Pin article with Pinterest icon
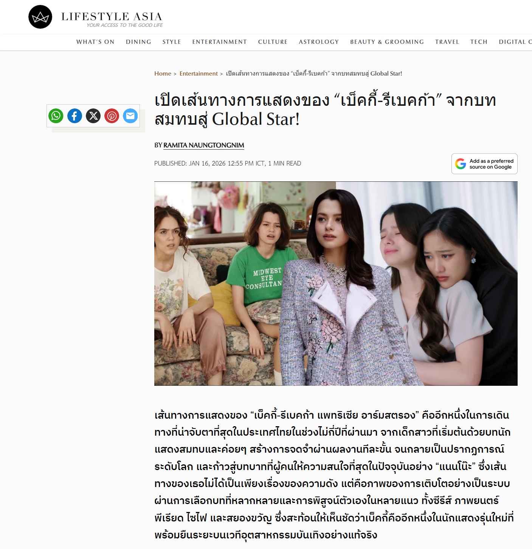The height and width of the screenshot is (549, 532). pyautogui.click(x=112, y=116)
